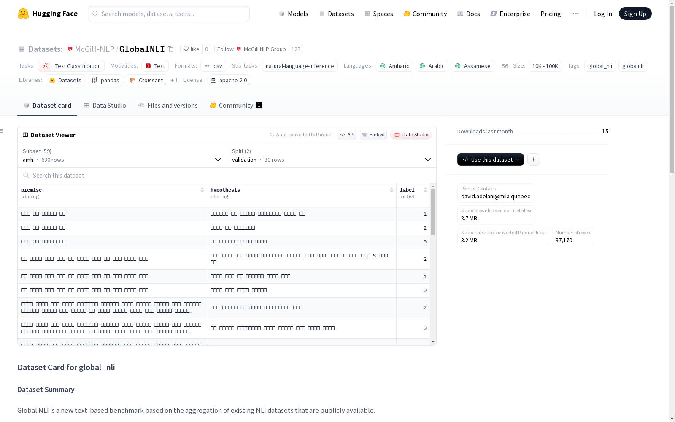
Task: Switch to the Data Studio tab
Action: (105, 105)
